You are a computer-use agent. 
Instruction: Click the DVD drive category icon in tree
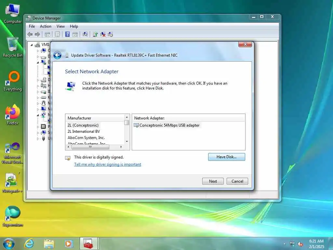click(43, 80)
